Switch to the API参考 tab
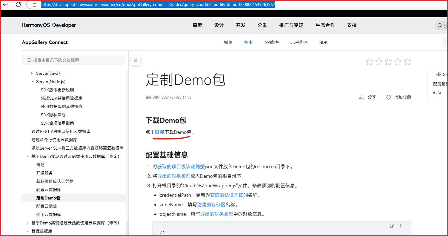448x236 pixels. [x=272, y=42]
